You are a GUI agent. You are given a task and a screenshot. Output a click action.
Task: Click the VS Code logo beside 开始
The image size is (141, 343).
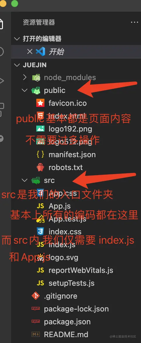coord(40,52)
